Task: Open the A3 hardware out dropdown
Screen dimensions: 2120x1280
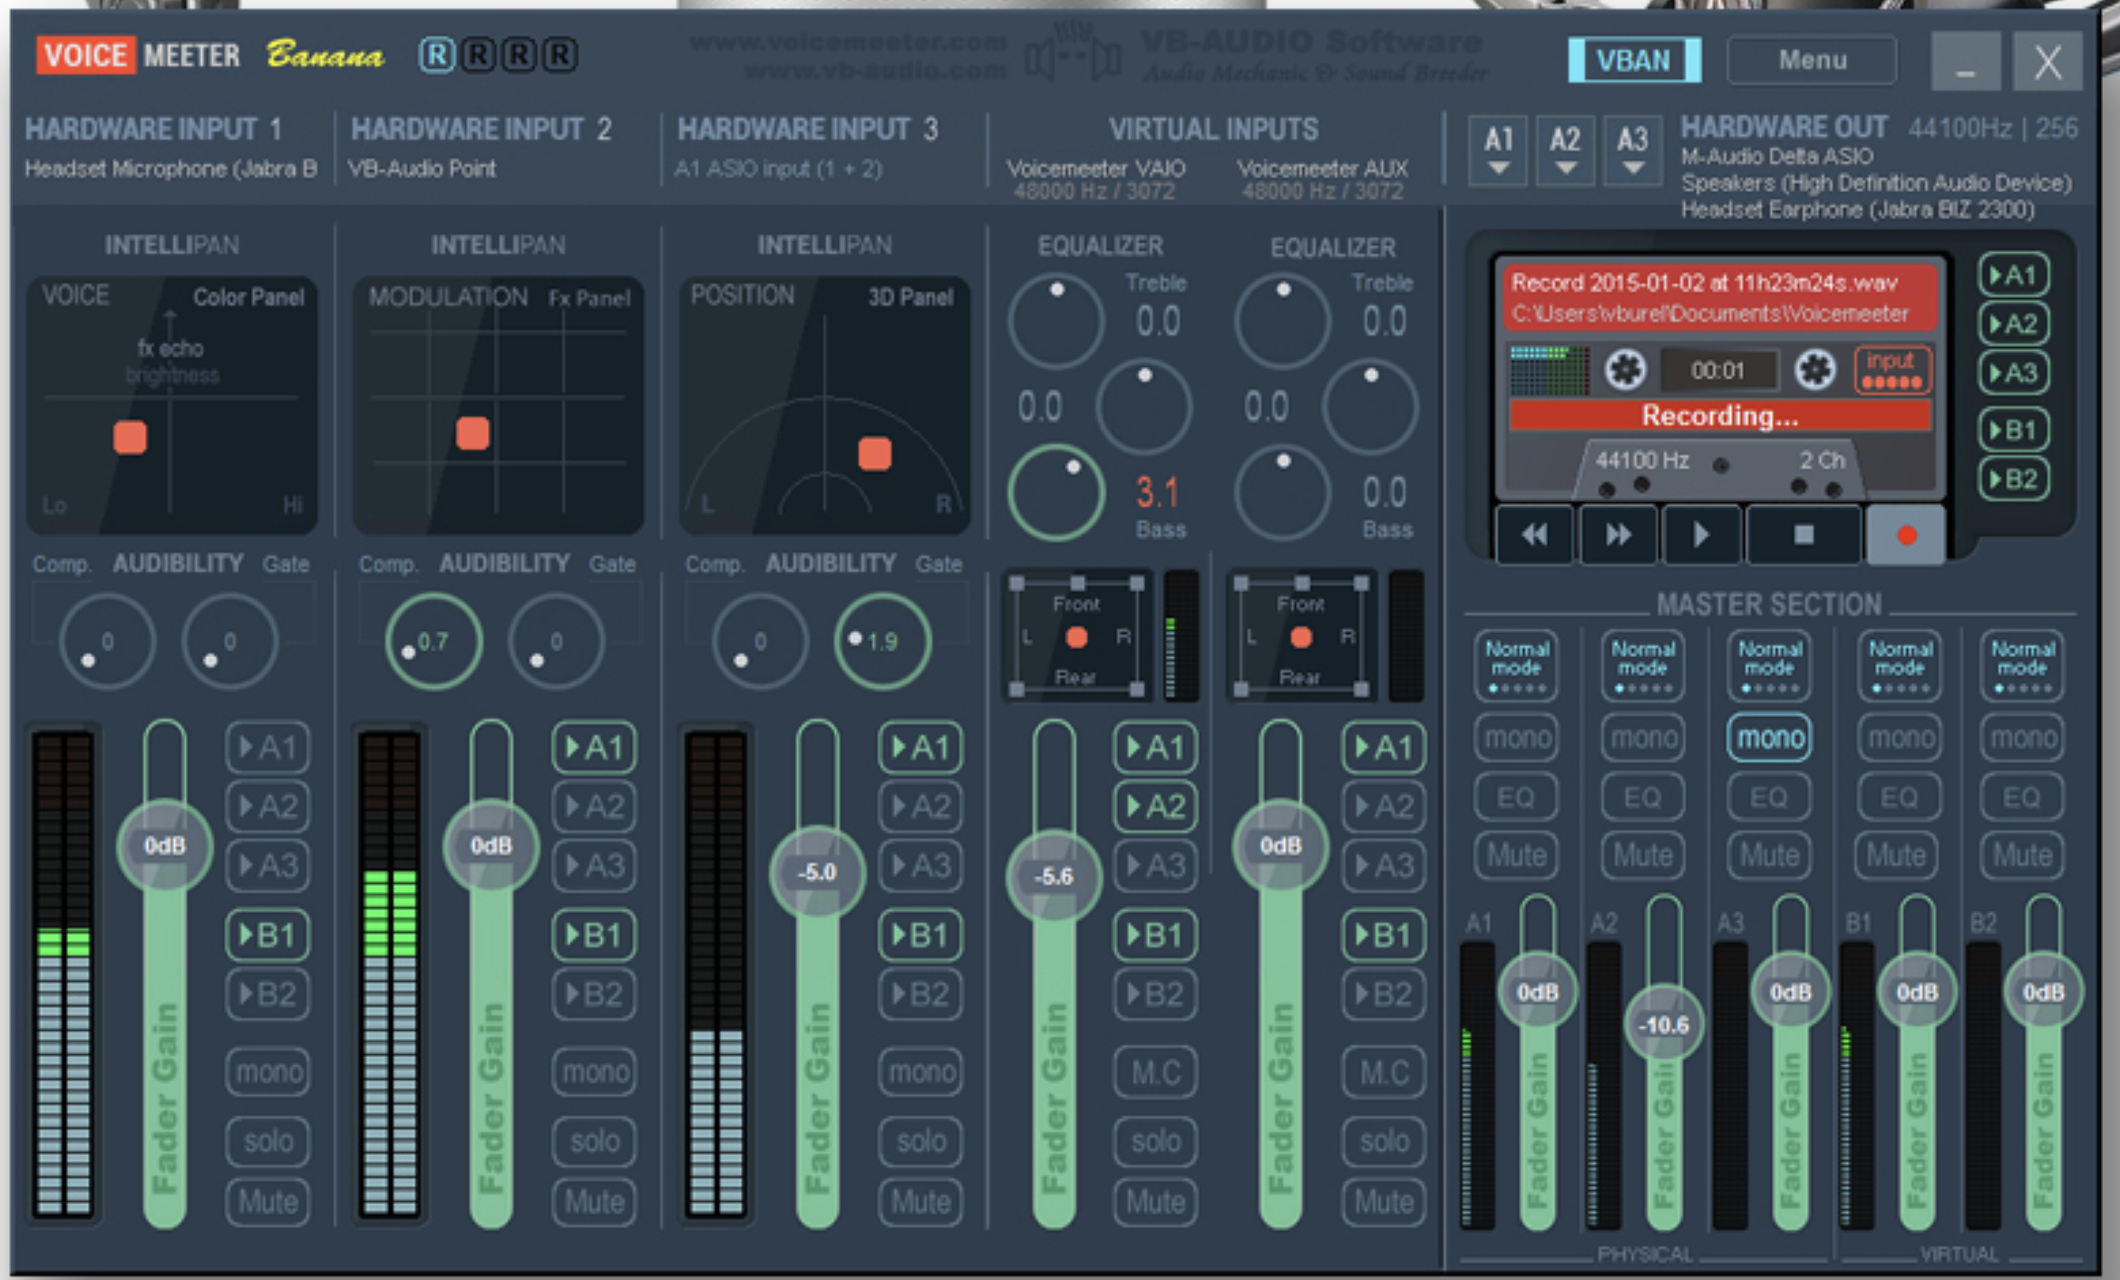Action: [1632, 150]
